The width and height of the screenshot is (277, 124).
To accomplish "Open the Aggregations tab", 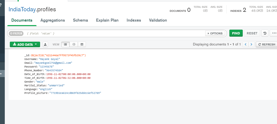I will 53,20.
